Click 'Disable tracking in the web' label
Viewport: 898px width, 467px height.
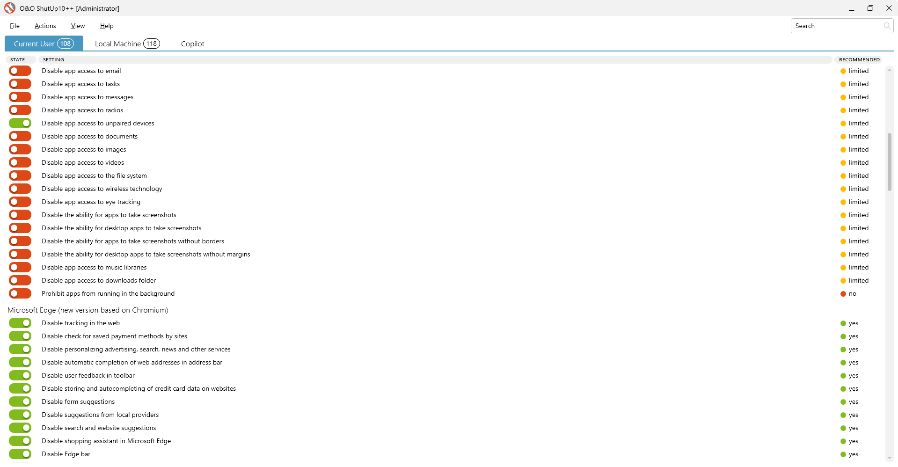point(81,323)
